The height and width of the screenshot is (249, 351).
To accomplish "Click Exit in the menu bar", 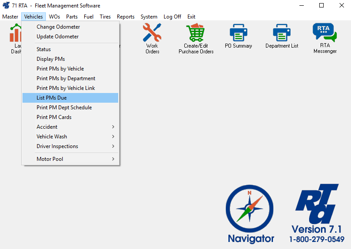I will click(191, 17).
